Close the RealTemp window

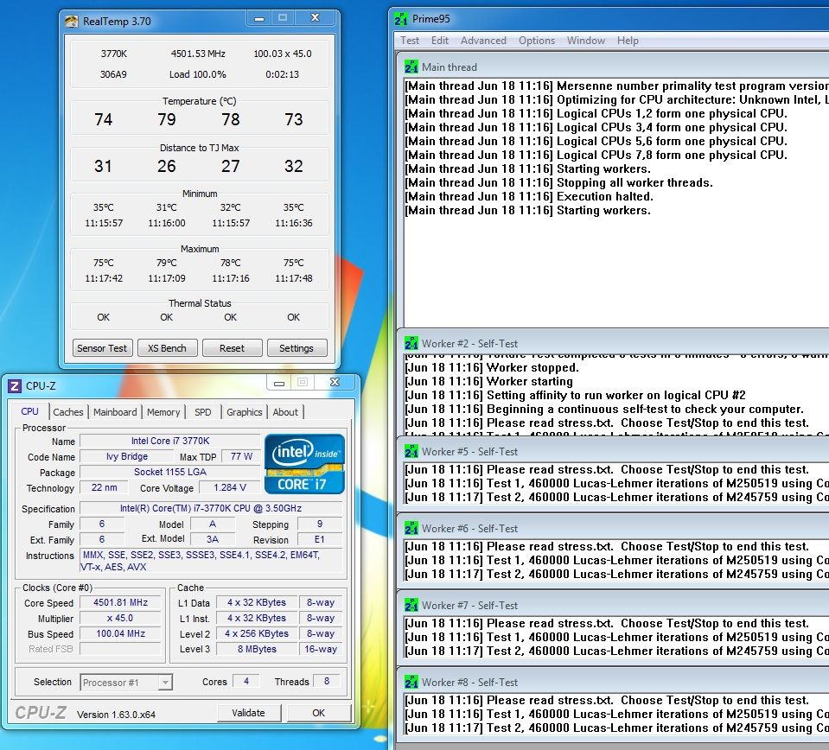316,18
